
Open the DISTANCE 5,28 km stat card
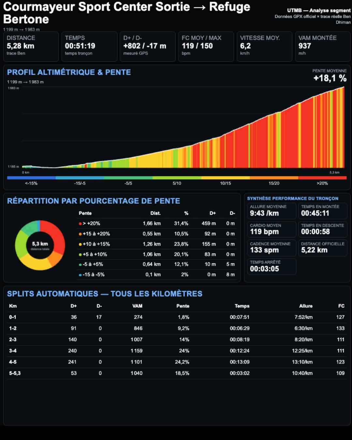click(31, 47)
